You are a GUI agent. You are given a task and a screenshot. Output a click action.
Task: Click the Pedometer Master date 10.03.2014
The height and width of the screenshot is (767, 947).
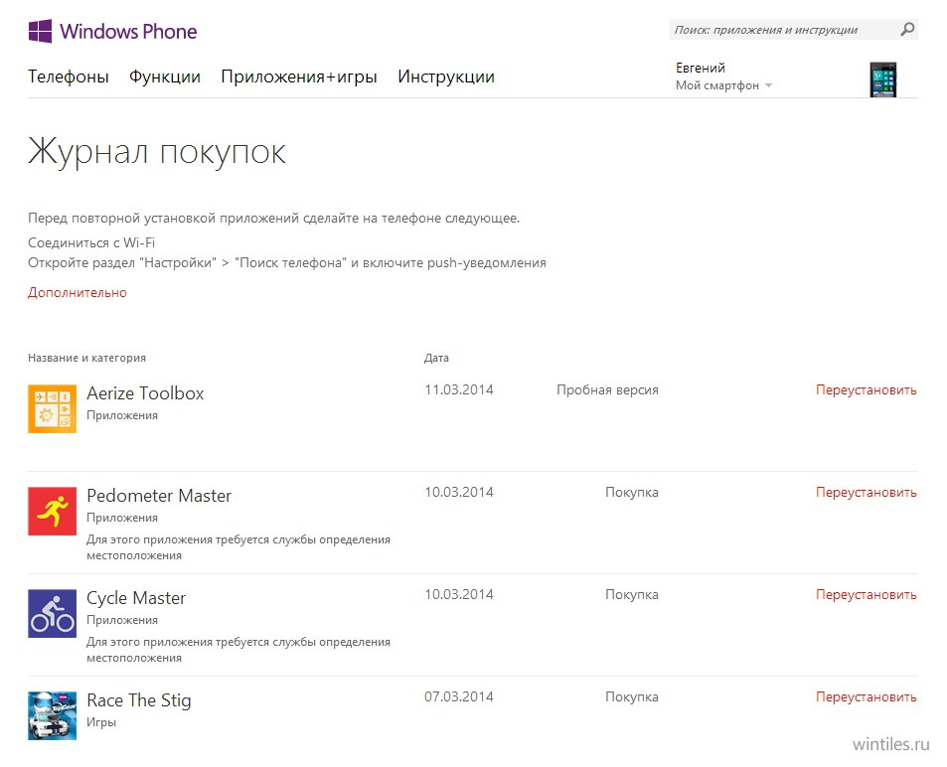tap(459, 492)
